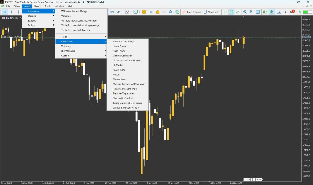Toggle Algo Trading on or off
313x185 pixels.
192,12
